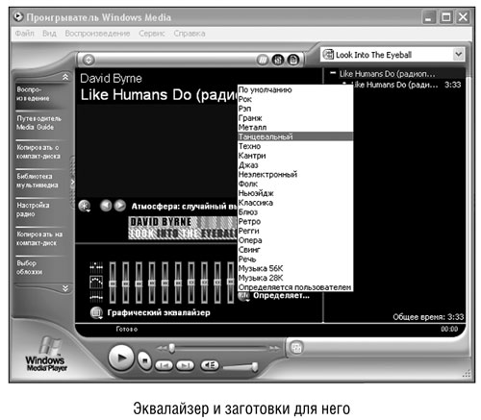The width and height of the screenshot is (481, 420).
Task: Select next visualization arrow
Action: point(120,206)
